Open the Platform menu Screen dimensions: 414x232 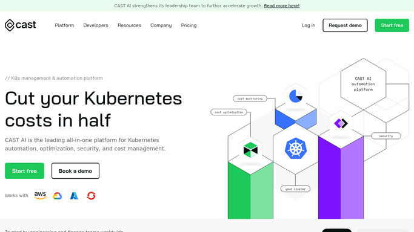tap(64, 25)
